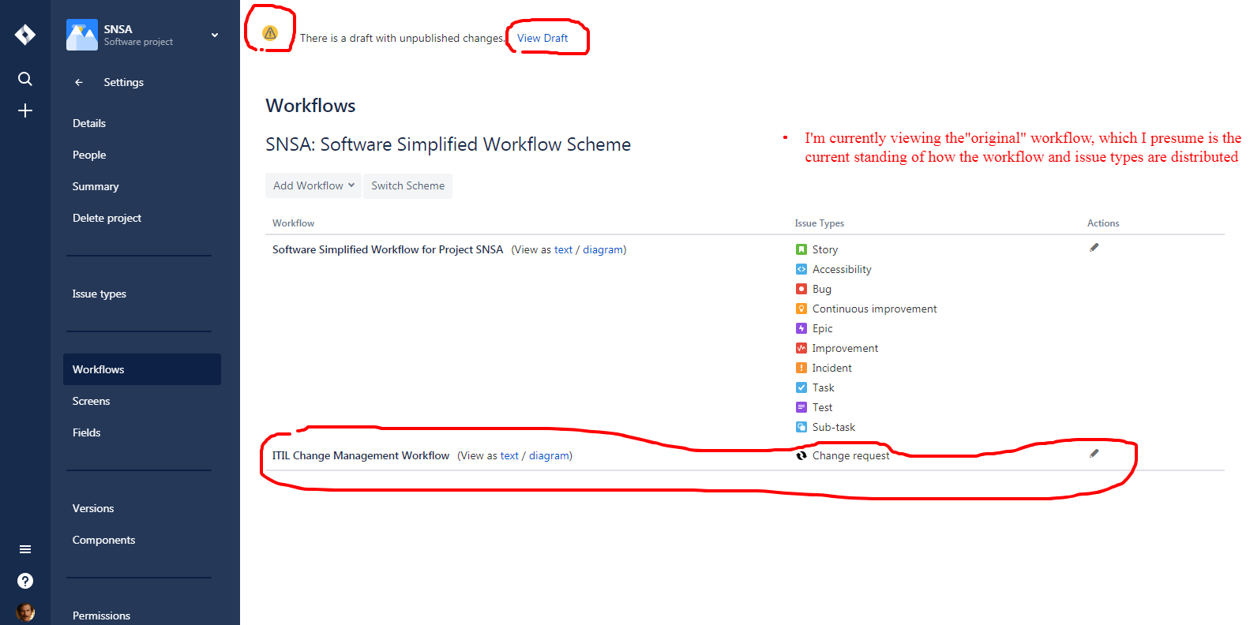Image resolution: width=1250 pixels, height=625 pixels.
Task: Select the Workflows sidebar item
Action: click(142, 369)
